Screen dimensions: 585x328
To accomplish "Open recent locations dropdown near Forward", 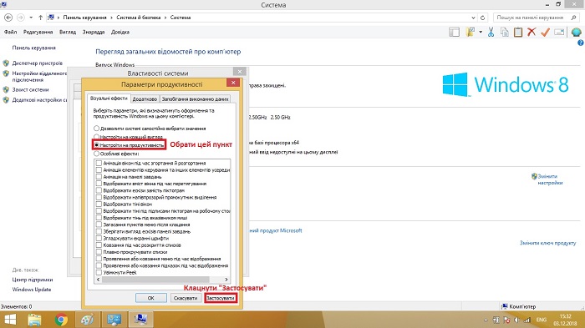I will tap(31, 18).
